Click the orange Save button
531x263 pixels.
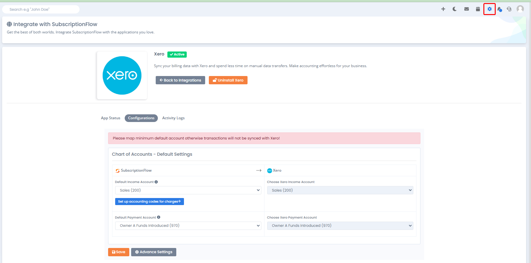click(x=119, y=252)
